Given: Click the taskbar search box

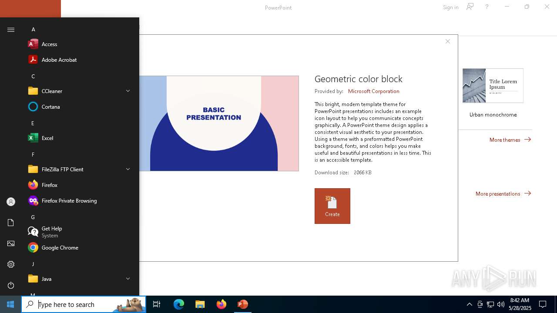Looking at the screenshot, I should click(x=84, y=304).
